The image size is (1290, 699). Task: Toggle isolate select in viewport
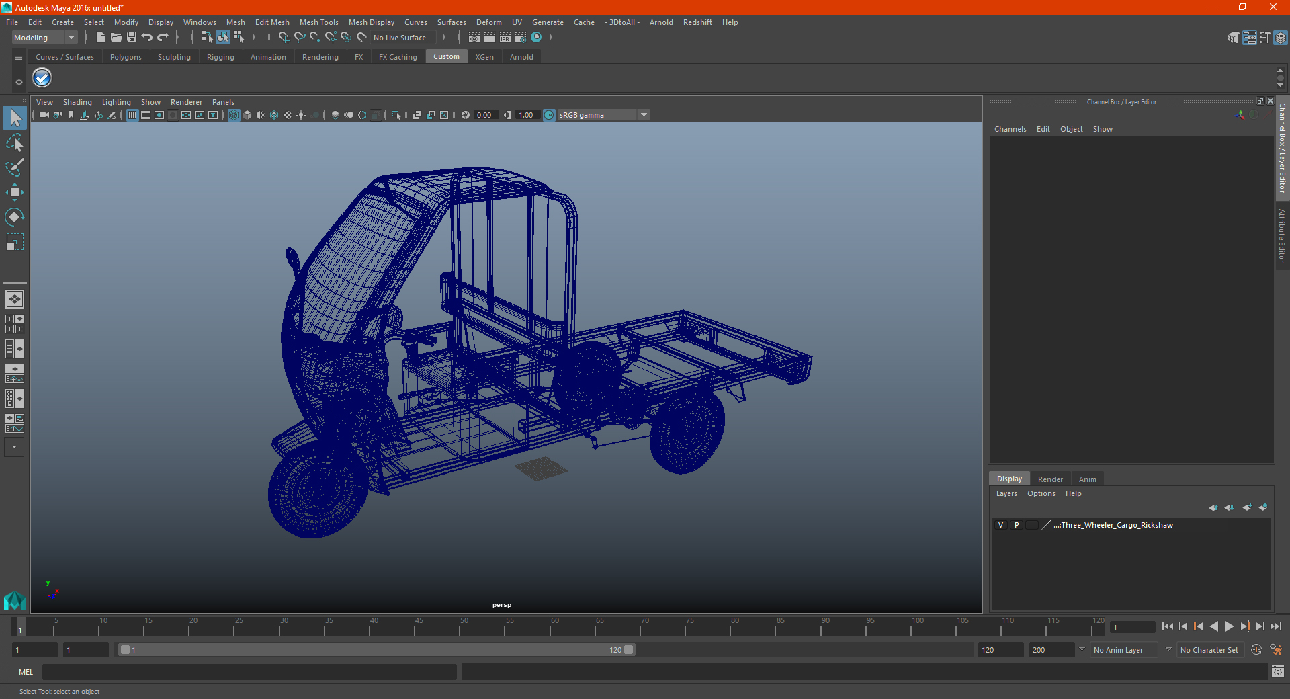tap(396, 115)
